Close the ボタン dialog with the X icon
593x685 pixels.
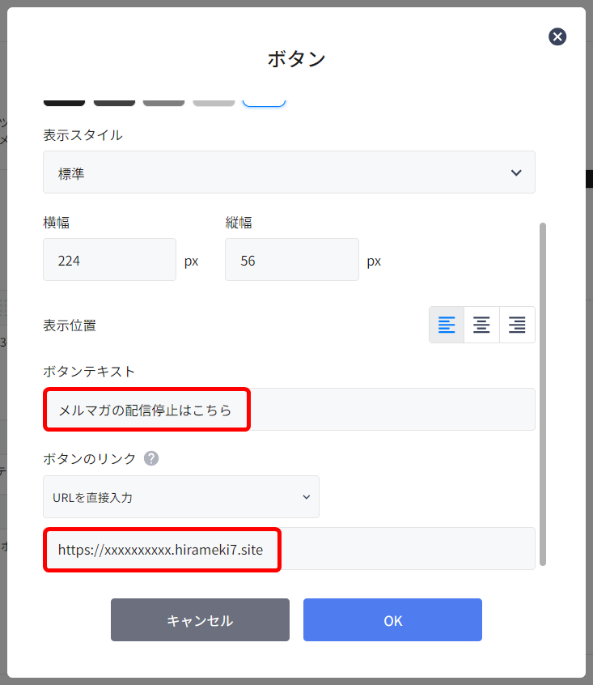pyautogui.click(x=557, y=36)
